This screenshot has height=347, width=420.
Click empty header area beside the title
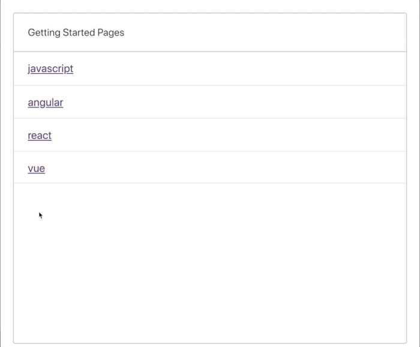point(265,32)
